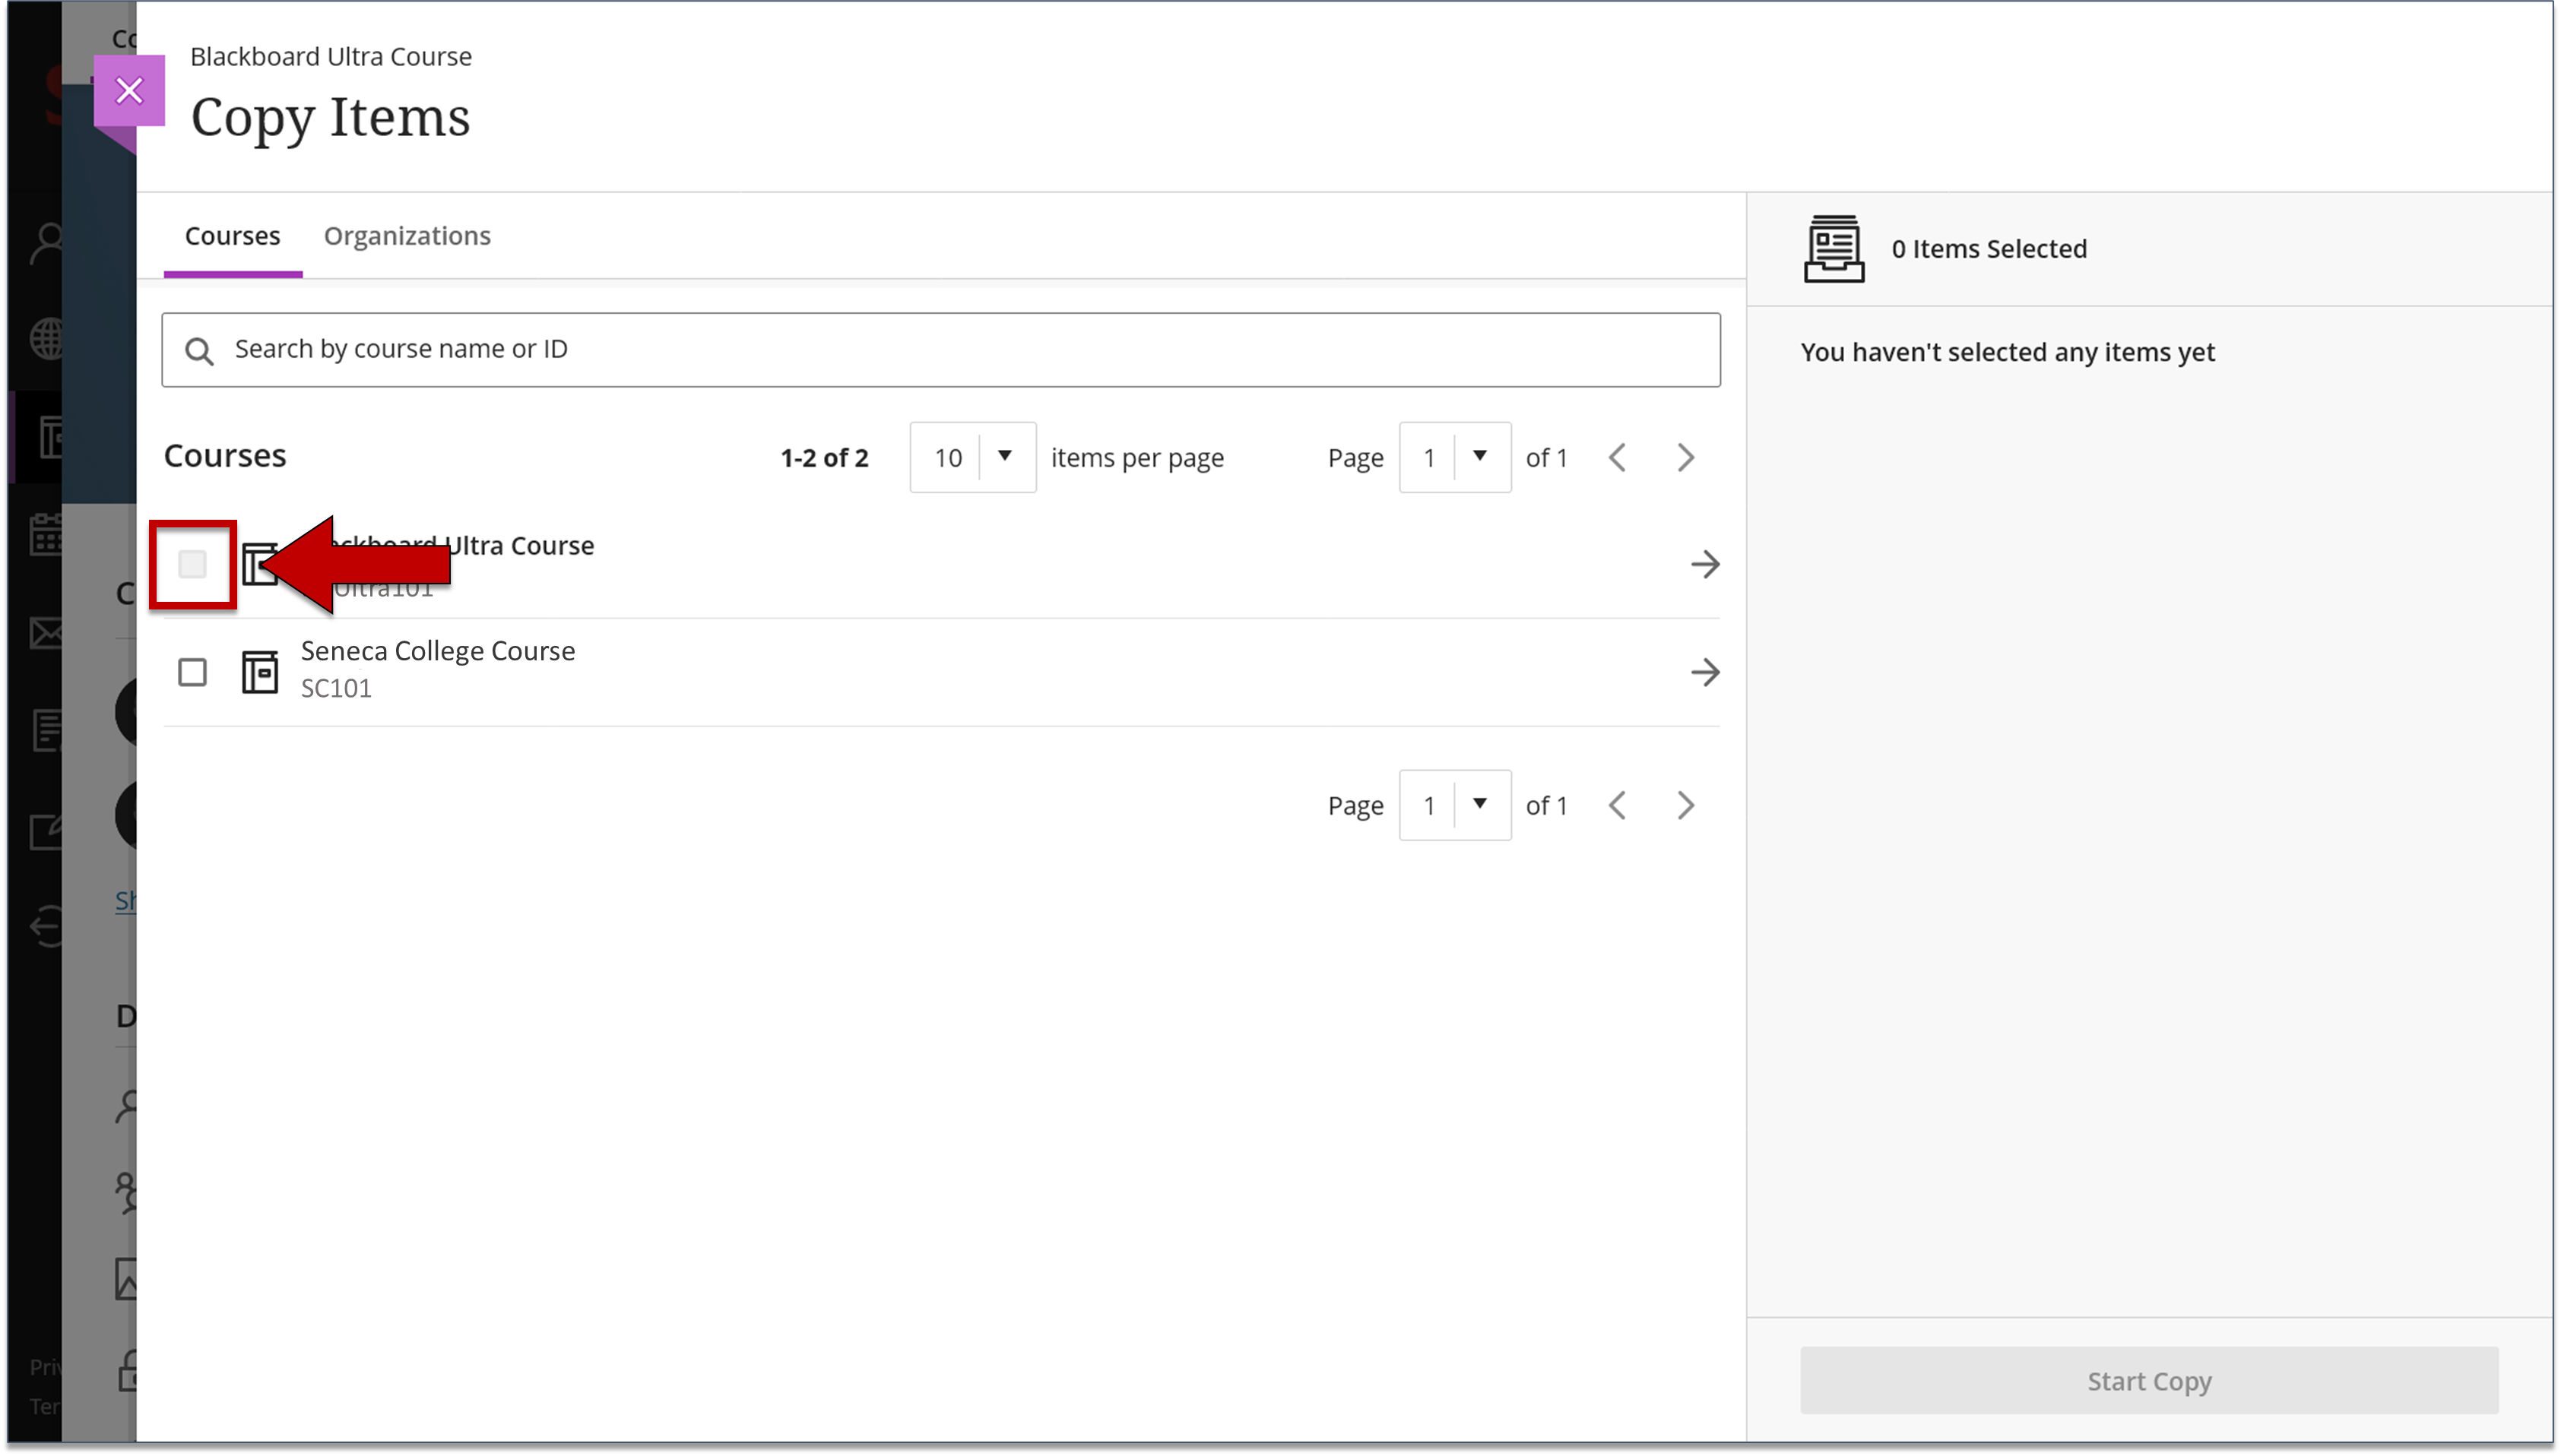Screen dimensions: 2561x1456
Task: Open Seneca College Course contents arrow
Action: click(1705, 672)
